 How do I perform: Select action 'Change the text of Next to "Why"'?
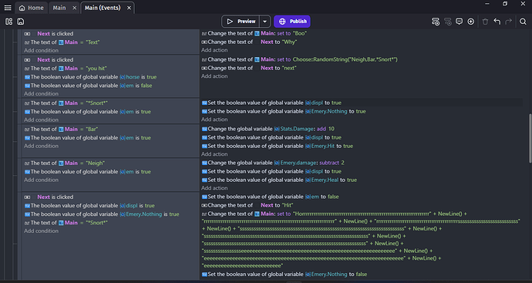click(249, 42)
